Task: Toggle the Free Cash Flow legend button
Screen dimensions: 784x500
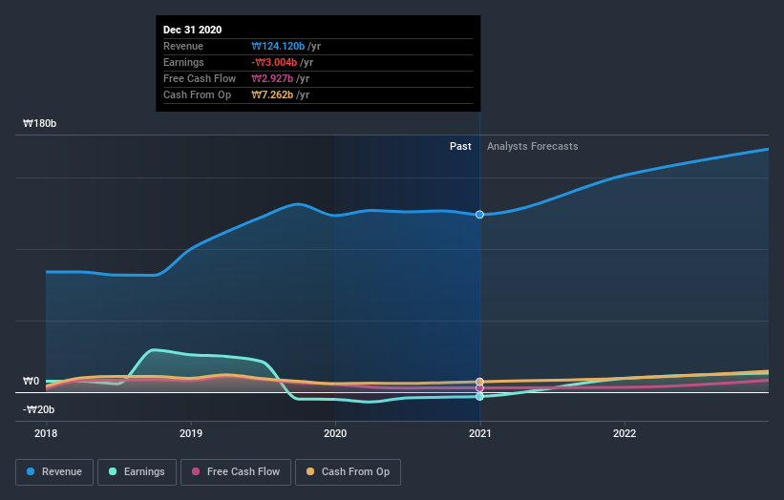Action: coord(236,472)
